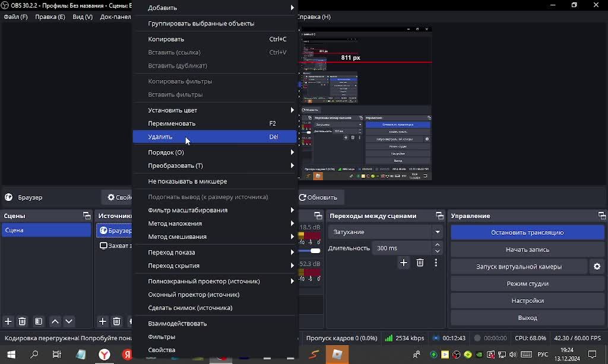Image resolution: width=608 pixels, height=364 pixels.
Task: Open Фильтры from the context menu
Action: click(x=214, y=337)
